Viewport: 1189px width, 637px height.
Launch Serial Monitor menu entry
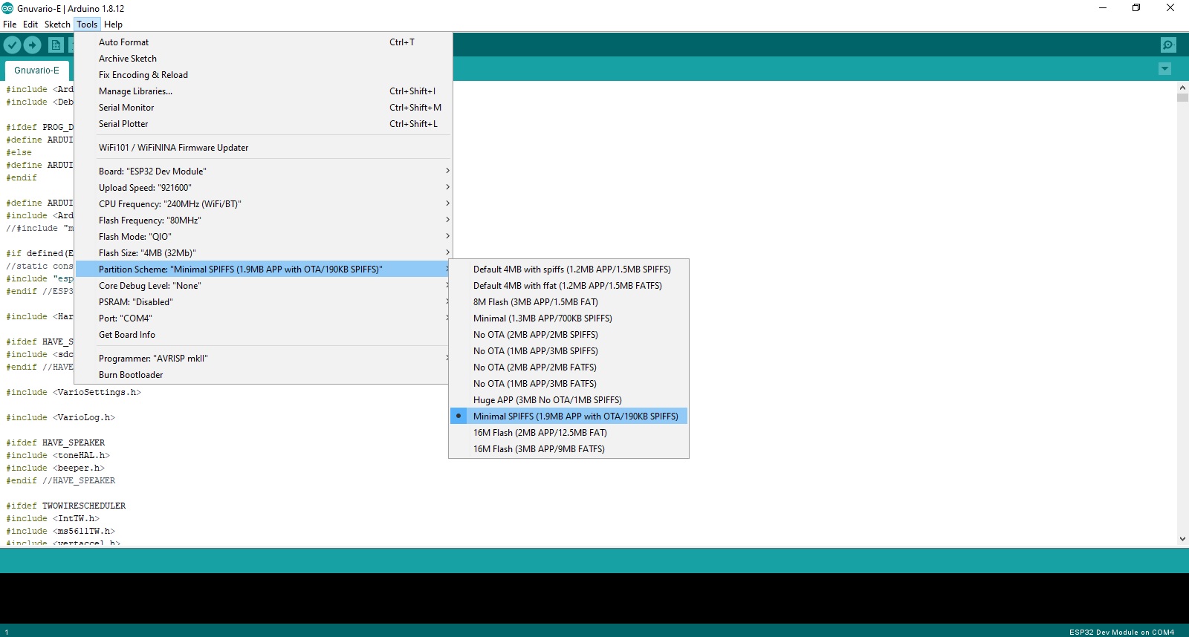[x=264, y=108]
